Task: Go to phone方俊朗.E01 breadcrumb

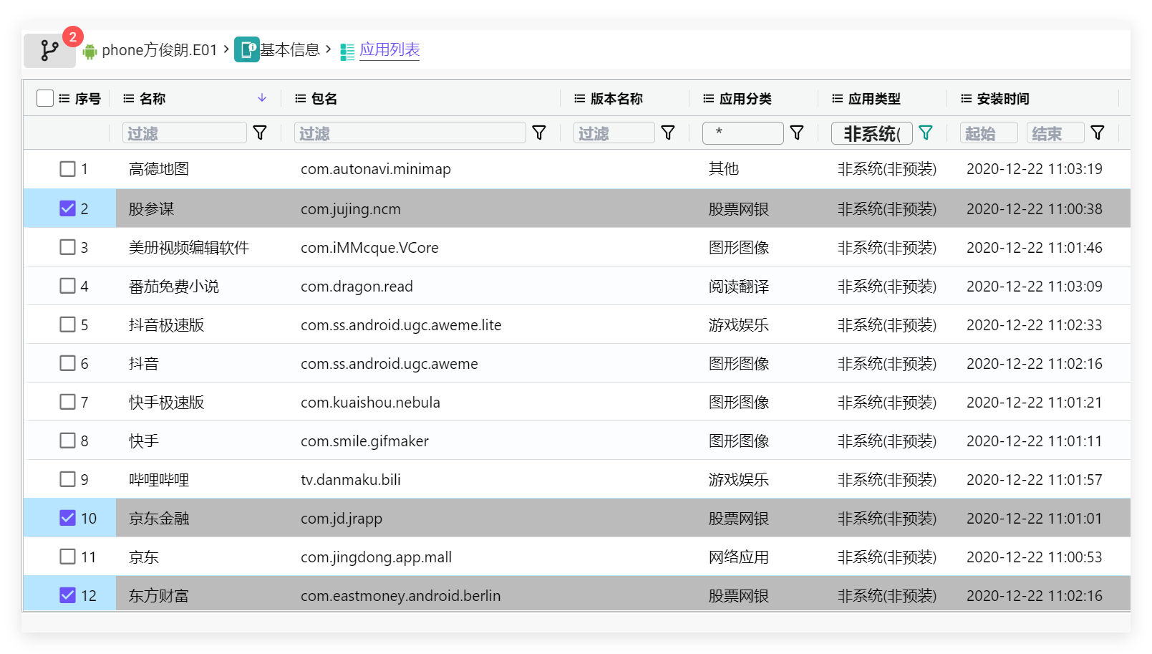Action: coord(159,50)
